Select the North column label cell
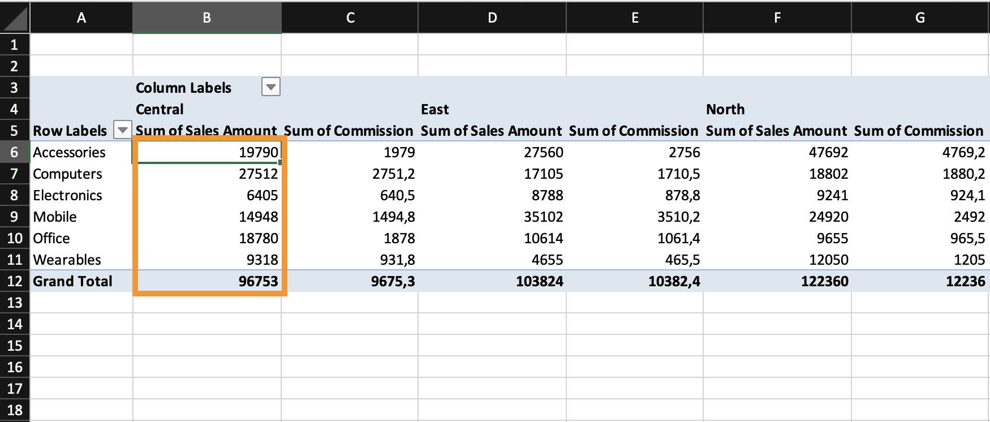This screenshot has height=422, width=990. (x=725, y=109)
